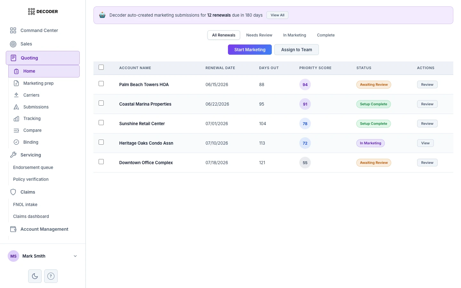Select the Compare icon in the Quoting section
Viewport: 461px width, 288px height.
(16, 130)
